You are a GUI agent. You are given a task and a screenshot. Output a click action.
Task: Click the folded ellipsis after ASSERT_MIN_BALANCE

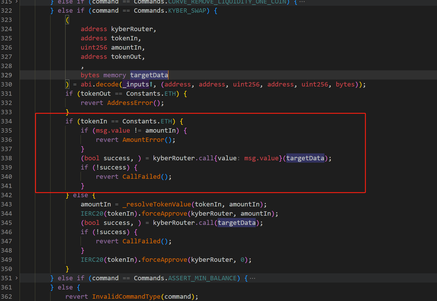pyautogui.click(x=253, y=278)
